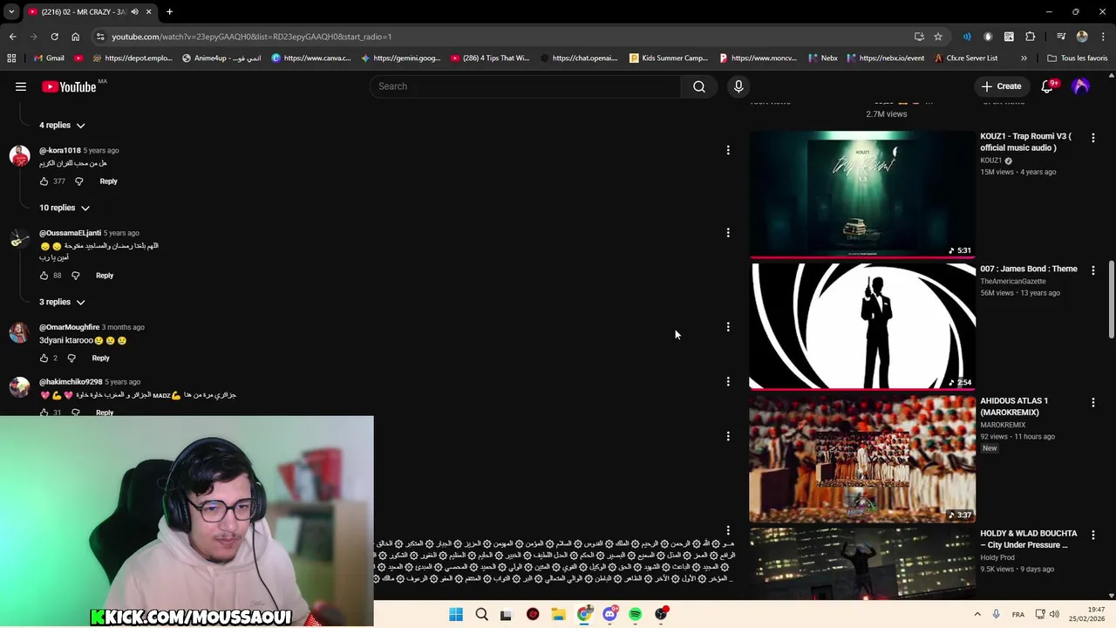Open the Windows Start menu

(456, 614)
